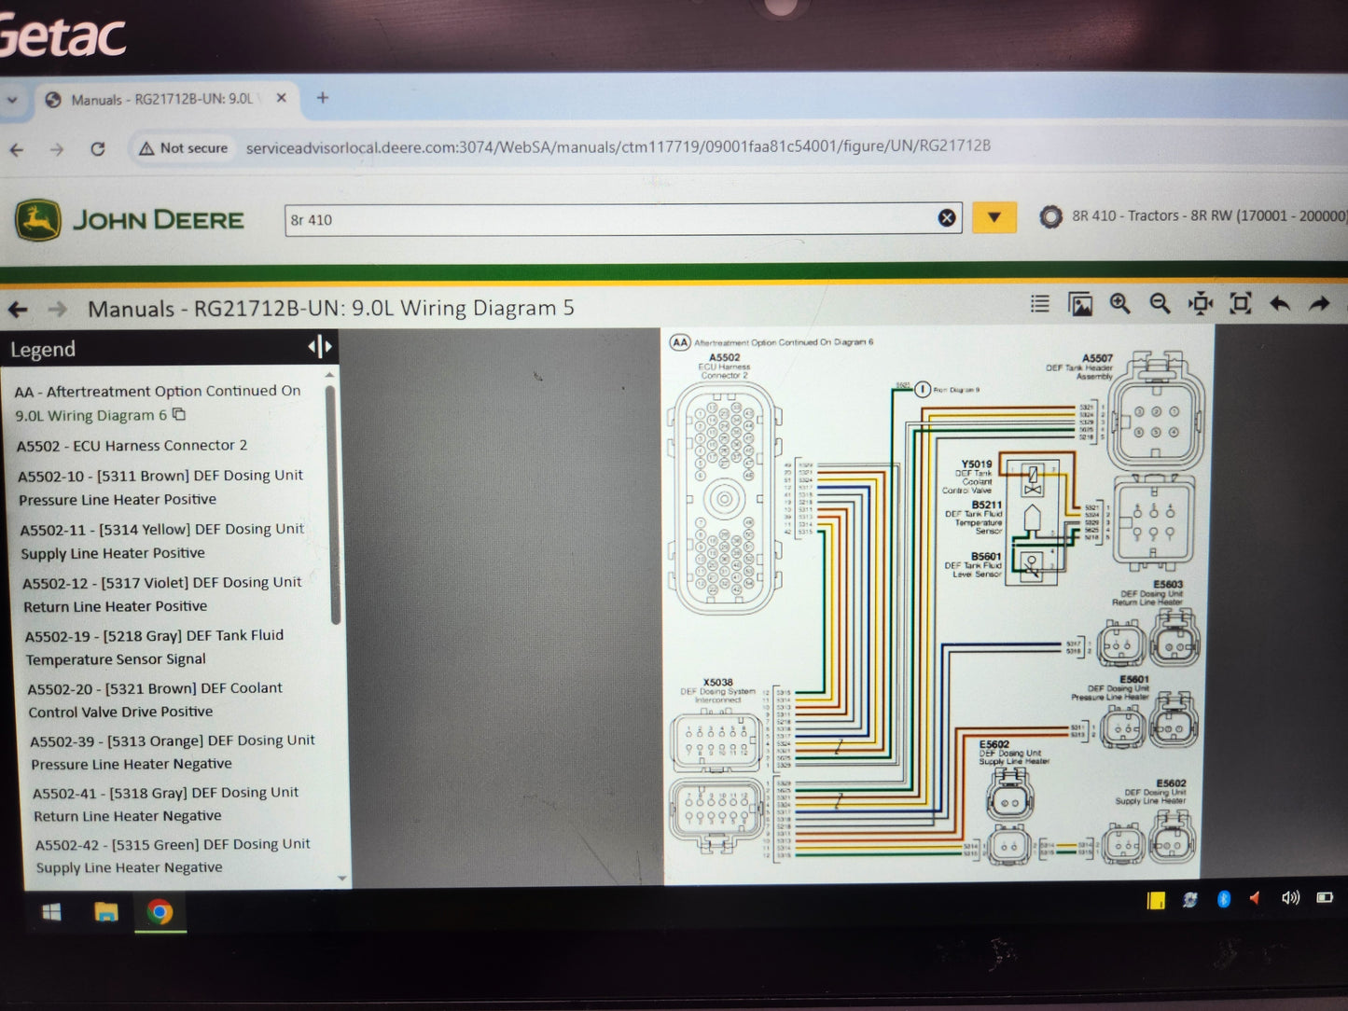Open the image gallery icon
This screenshot has width=1348, height=1011.
(1080, 304)
